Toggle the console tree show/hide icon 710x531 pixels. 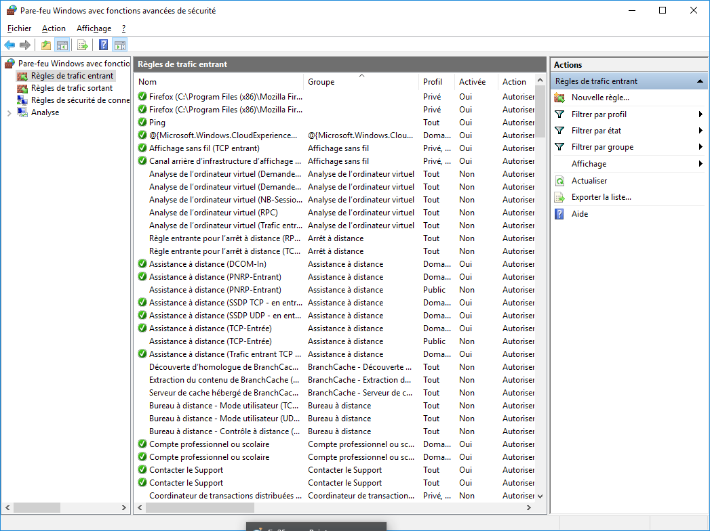point(62,45)
